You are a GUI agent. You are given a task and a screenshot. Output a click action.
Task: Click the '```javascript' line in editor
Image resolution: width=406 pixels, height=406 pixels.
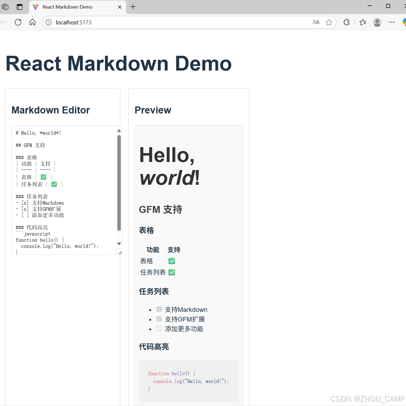pyautogui.click(x=33, y=233)
